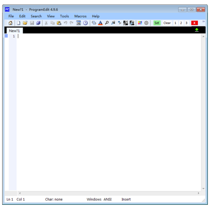
Task: Close the ProgramEdit window
Action: (x=201, y=10)
